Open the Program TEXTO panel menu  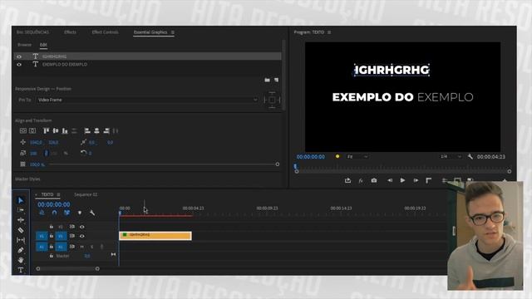click(x=329, y=32)
